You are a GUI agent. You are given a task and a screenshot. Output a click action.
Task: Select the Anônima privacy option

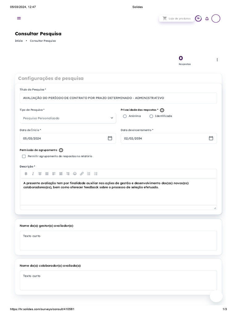click(x=125, y=116)
